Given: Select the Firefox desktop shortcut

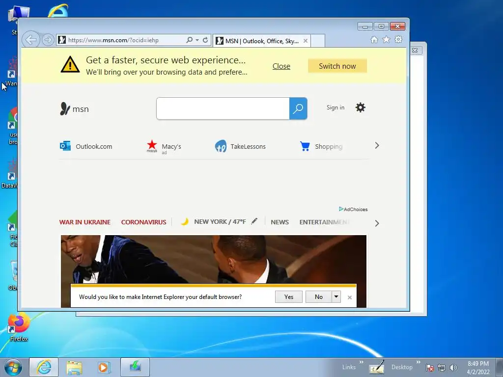Looking at the screenshot, I should 19,327.
